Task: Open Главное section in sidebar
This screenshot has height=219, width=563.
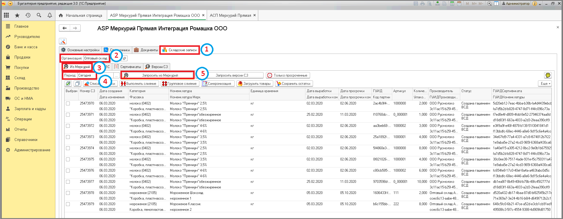Action: click(21, 26)
